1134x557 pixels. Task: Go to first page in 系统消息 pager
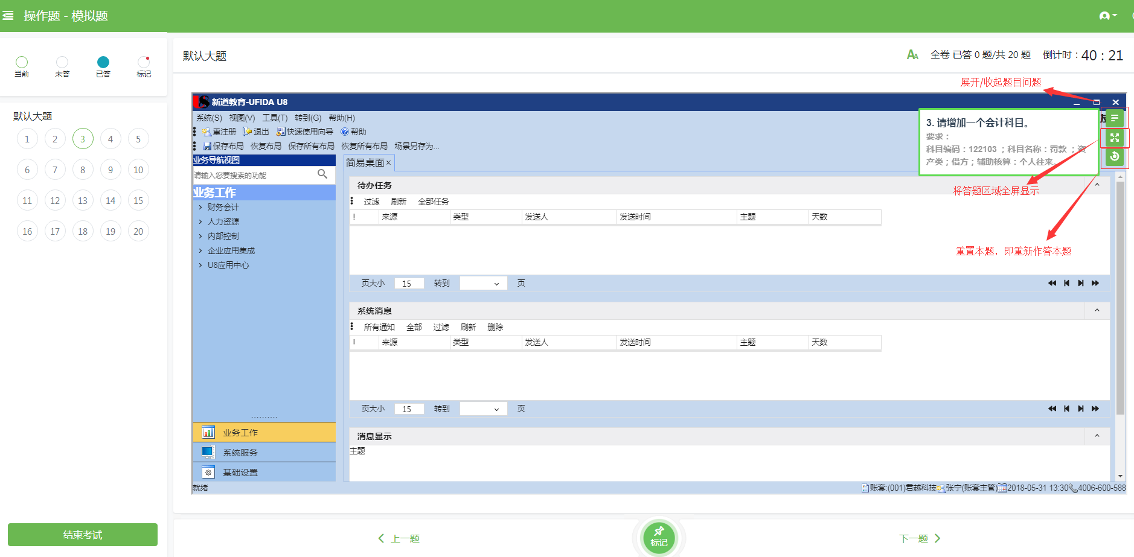click(1052, 409)
